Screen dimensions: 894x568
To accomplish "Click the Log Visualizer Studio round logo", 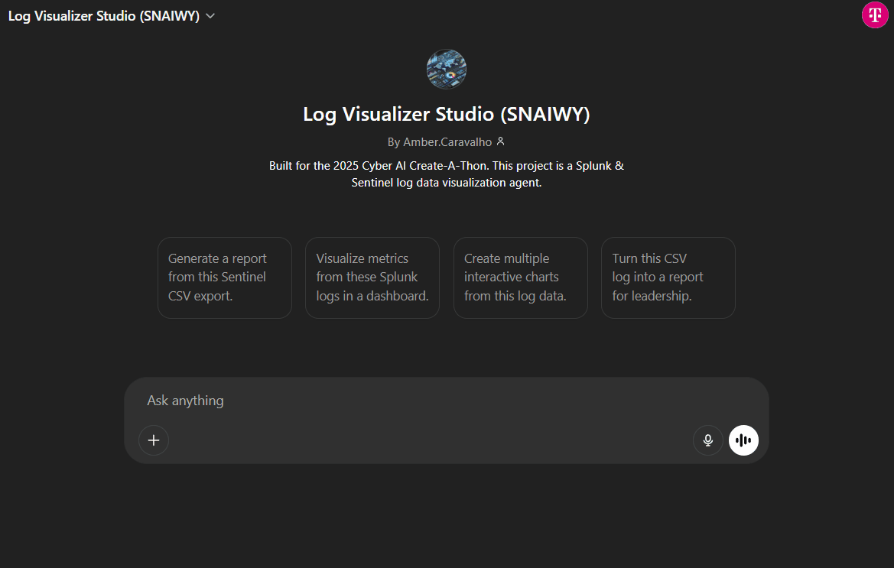I will pyautogui.click(x=447, y=69).
